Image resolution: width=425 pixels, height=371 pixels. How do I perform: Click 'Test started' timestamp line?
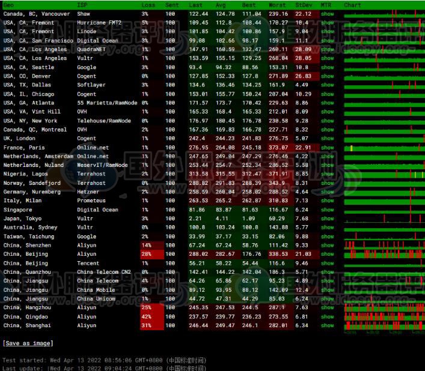pos(105,360)
